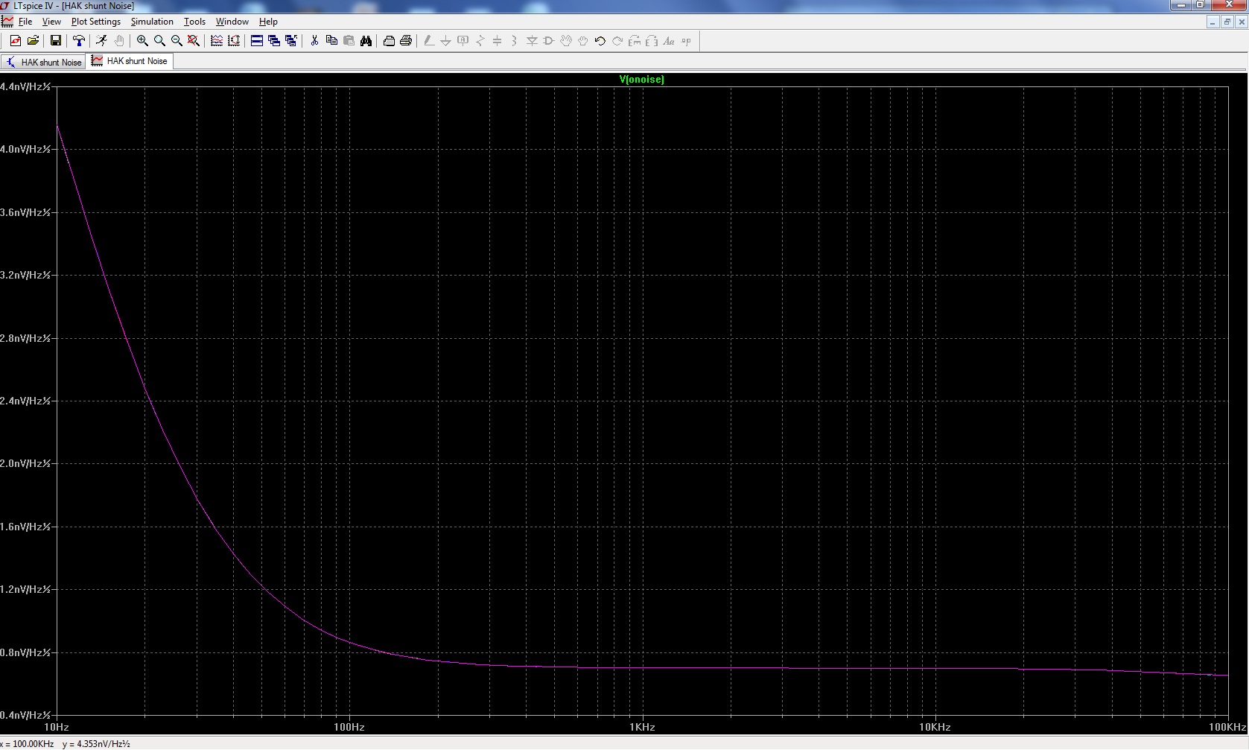Click the Redo arrow icon
Screen dimensions: 1249x750
tap(617, 41)
